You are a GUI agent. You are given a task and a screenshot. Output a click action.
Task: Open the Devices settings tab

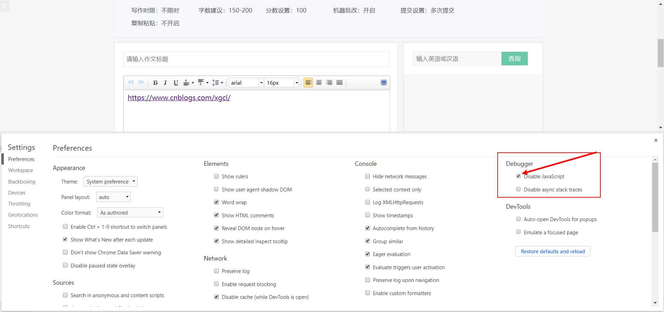coord(17,192)
